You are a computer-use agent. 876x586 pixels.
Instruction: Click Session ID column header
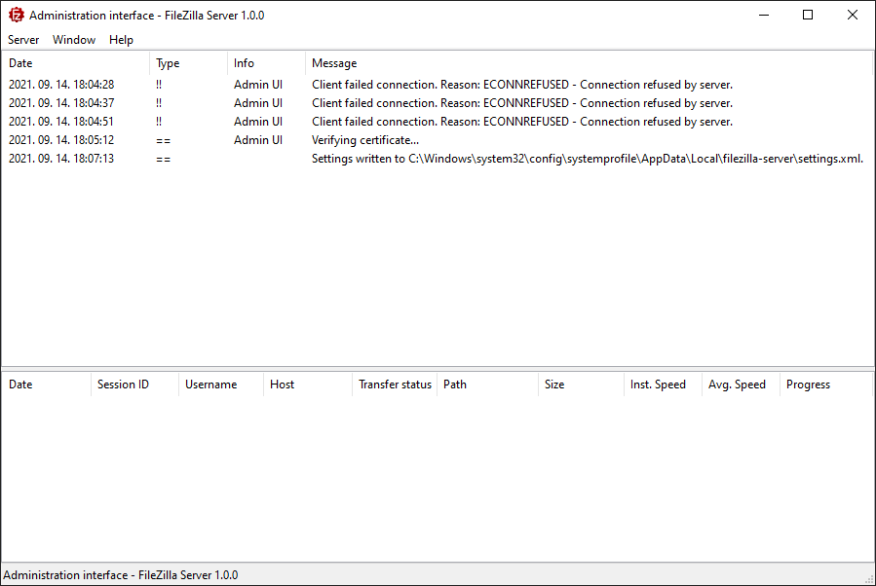pos(134,384)
